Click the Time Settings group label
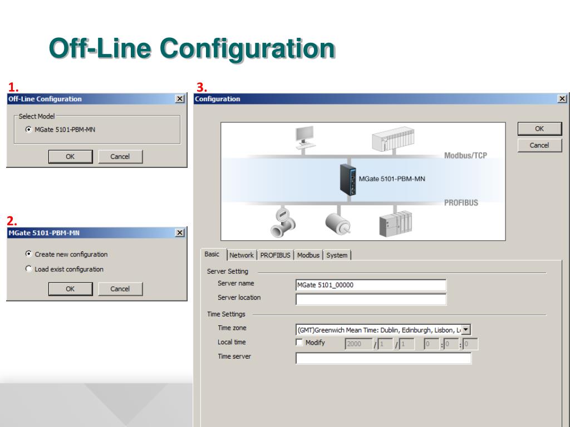This screenshot has height=427, width=570. pyautogui.click(x=226, y=314)
